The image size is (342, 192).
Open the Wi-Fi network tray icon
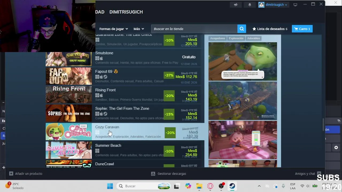(302, 186)
